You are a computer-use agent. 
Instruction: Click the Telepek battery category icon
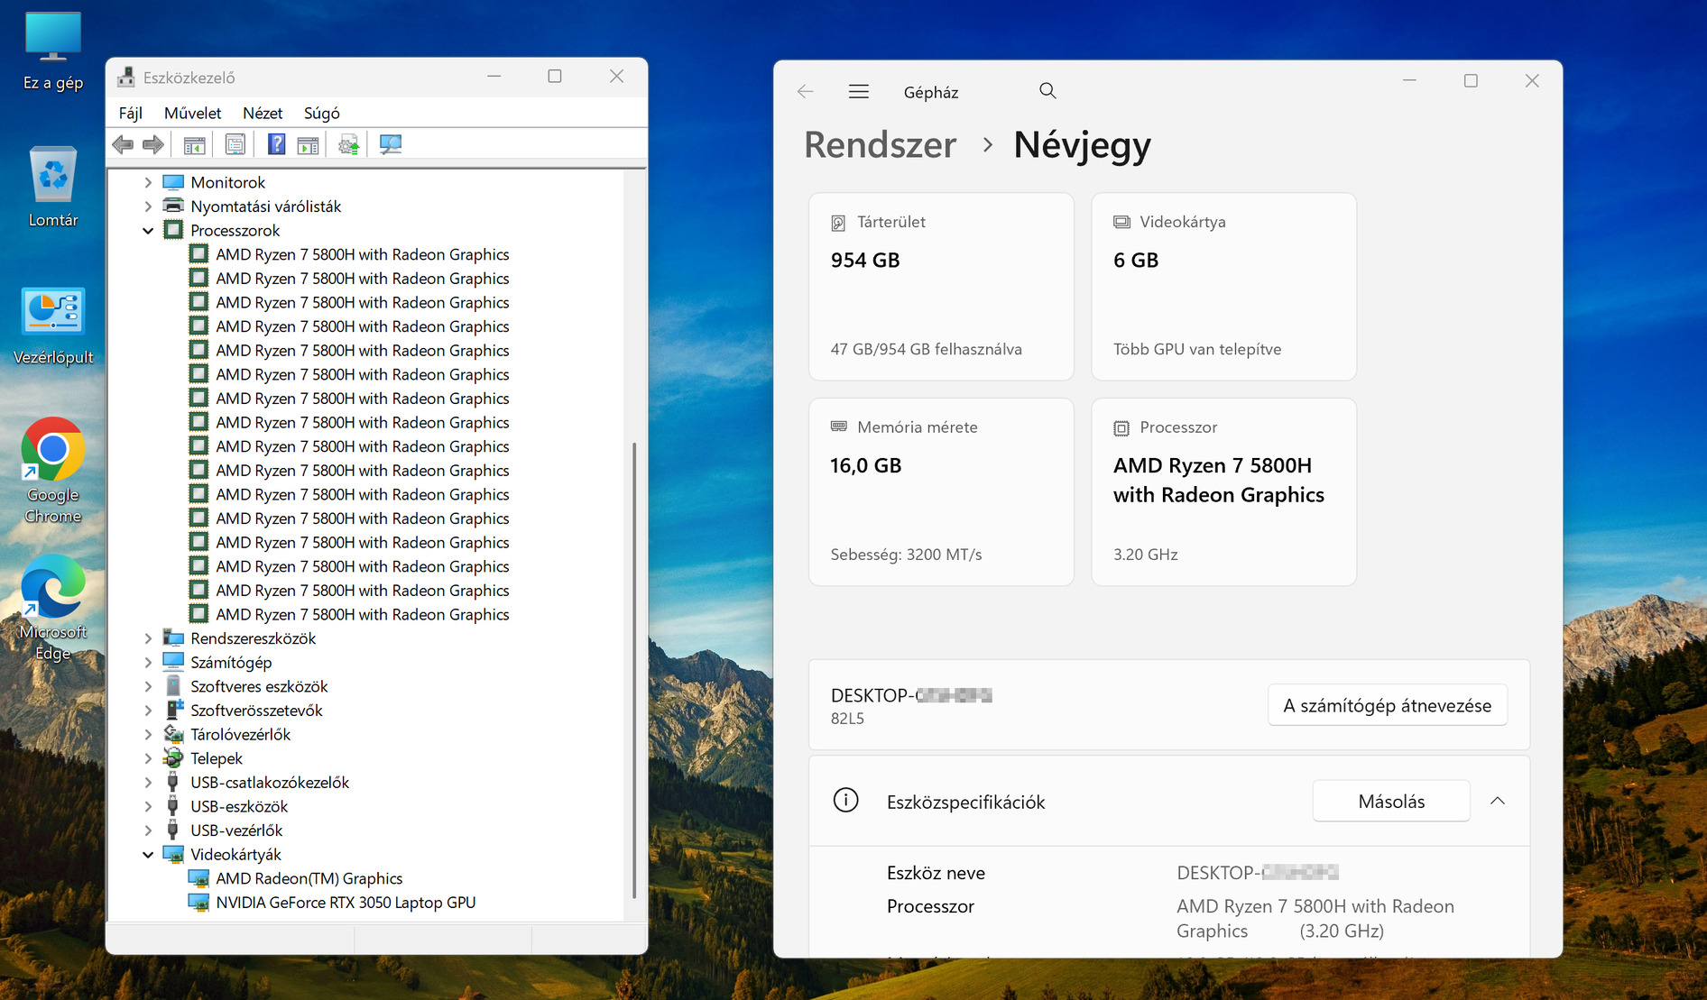click(173, 758)
